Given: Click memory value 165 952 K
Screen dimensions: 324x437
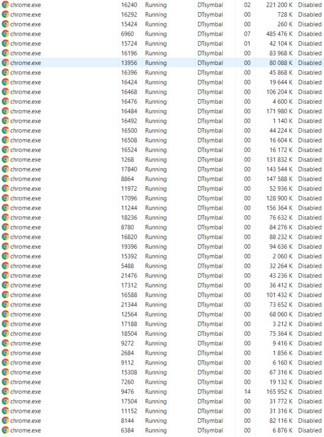Looking at the screenshot, I should [279, 392].
